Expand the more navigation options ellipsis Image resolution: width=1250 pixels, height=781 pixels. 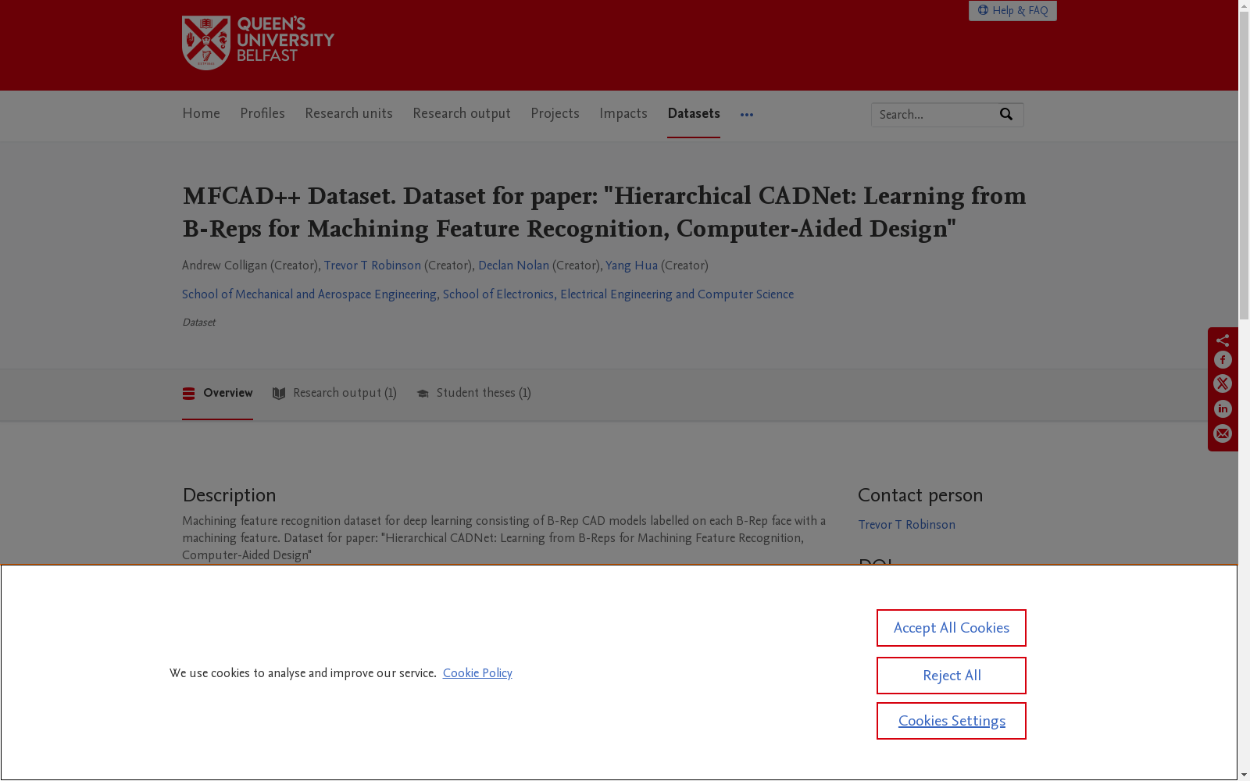(x=747, y=115)
